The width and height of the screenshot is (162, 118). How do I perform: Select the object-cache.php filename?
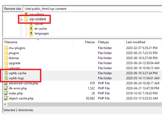click(x=21, y=98)
